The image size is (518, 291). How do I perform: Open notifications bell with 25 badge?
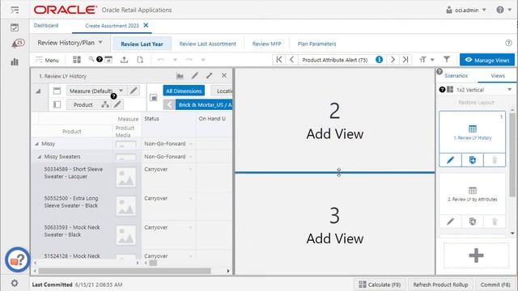(x=17, y=43)
